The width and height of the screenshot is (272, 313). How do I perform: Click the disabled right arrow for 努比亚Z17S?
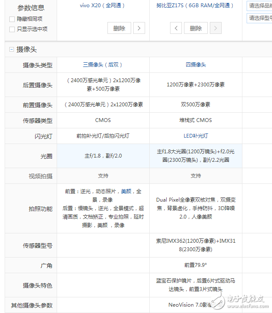(216, 28)
